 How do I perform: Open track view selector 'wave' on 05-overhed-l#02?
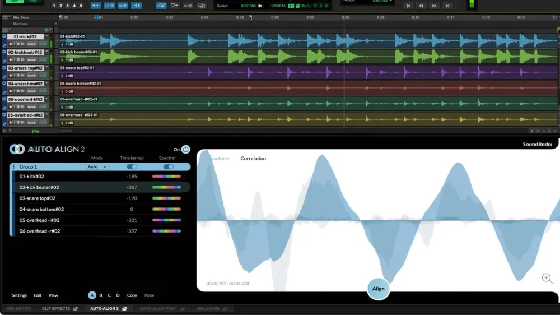[32, 107]
